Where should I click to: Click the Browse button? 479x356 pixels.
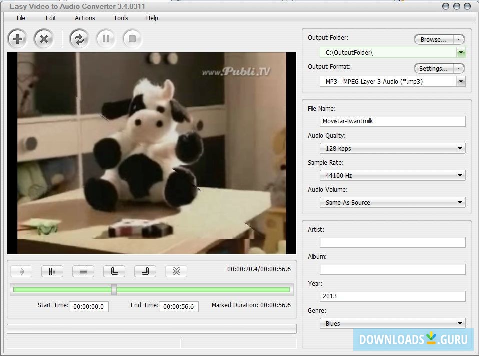coord(433,39)
